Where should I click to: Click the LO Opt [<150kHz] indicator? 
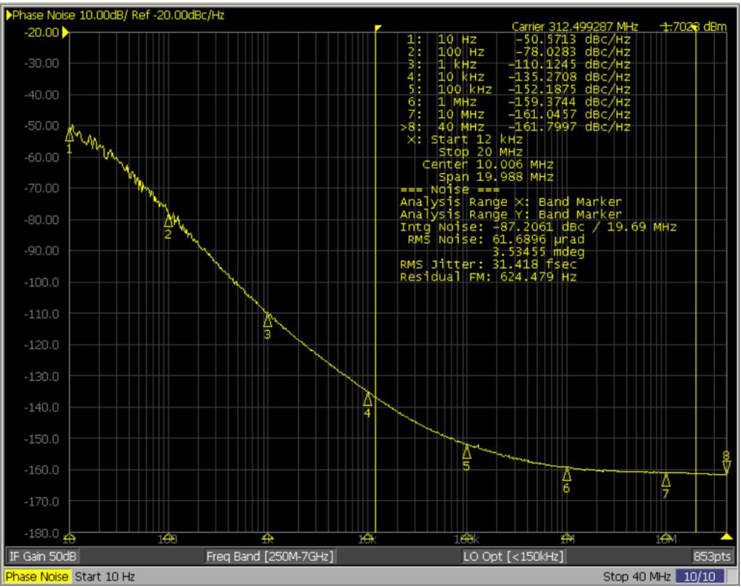513,556
